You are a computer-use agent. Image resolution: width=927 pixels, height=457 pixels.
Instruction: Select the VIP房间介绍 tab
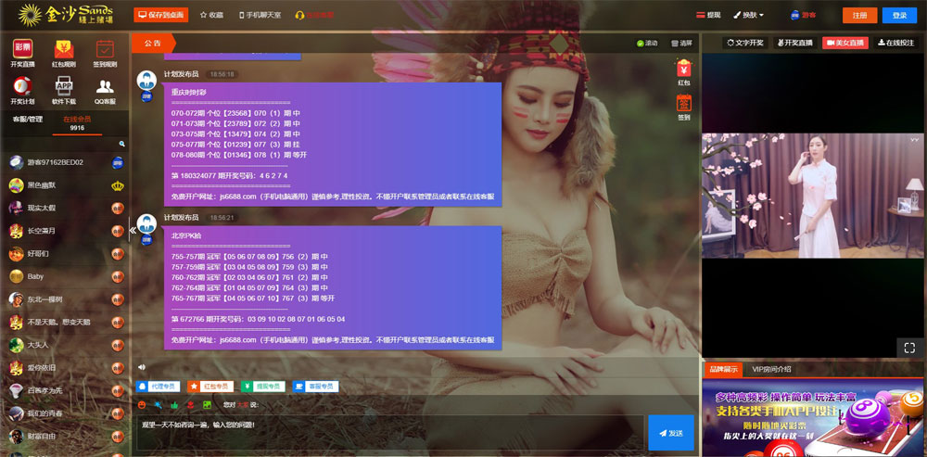(771, 369)
